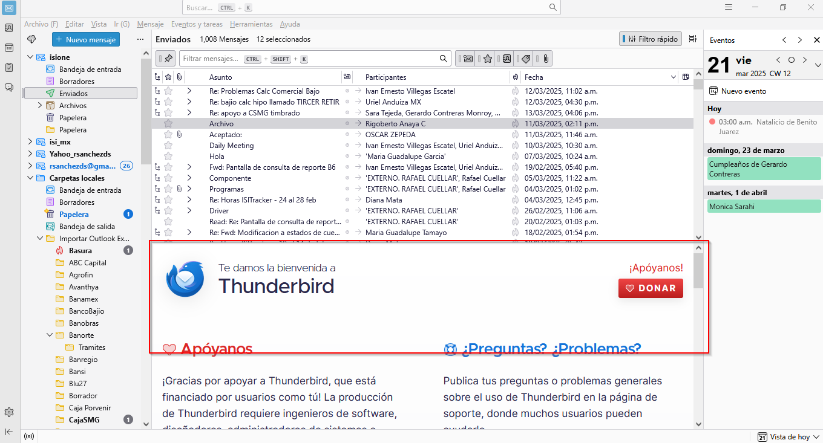Click the Get Messages cloud icon
823x443 pixels.
[32, 39]
